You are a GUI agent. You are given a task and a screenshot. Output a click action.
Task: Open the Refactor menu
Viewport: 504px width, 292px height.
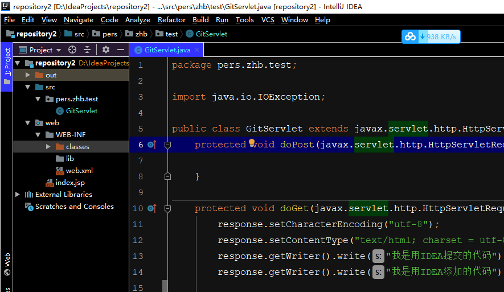(x=171, y=20)
